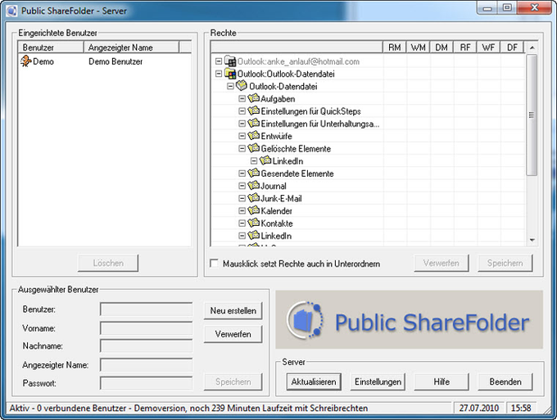Click the RM rights column header
This screenshot has height=420, width=557.
pos(394,47)
